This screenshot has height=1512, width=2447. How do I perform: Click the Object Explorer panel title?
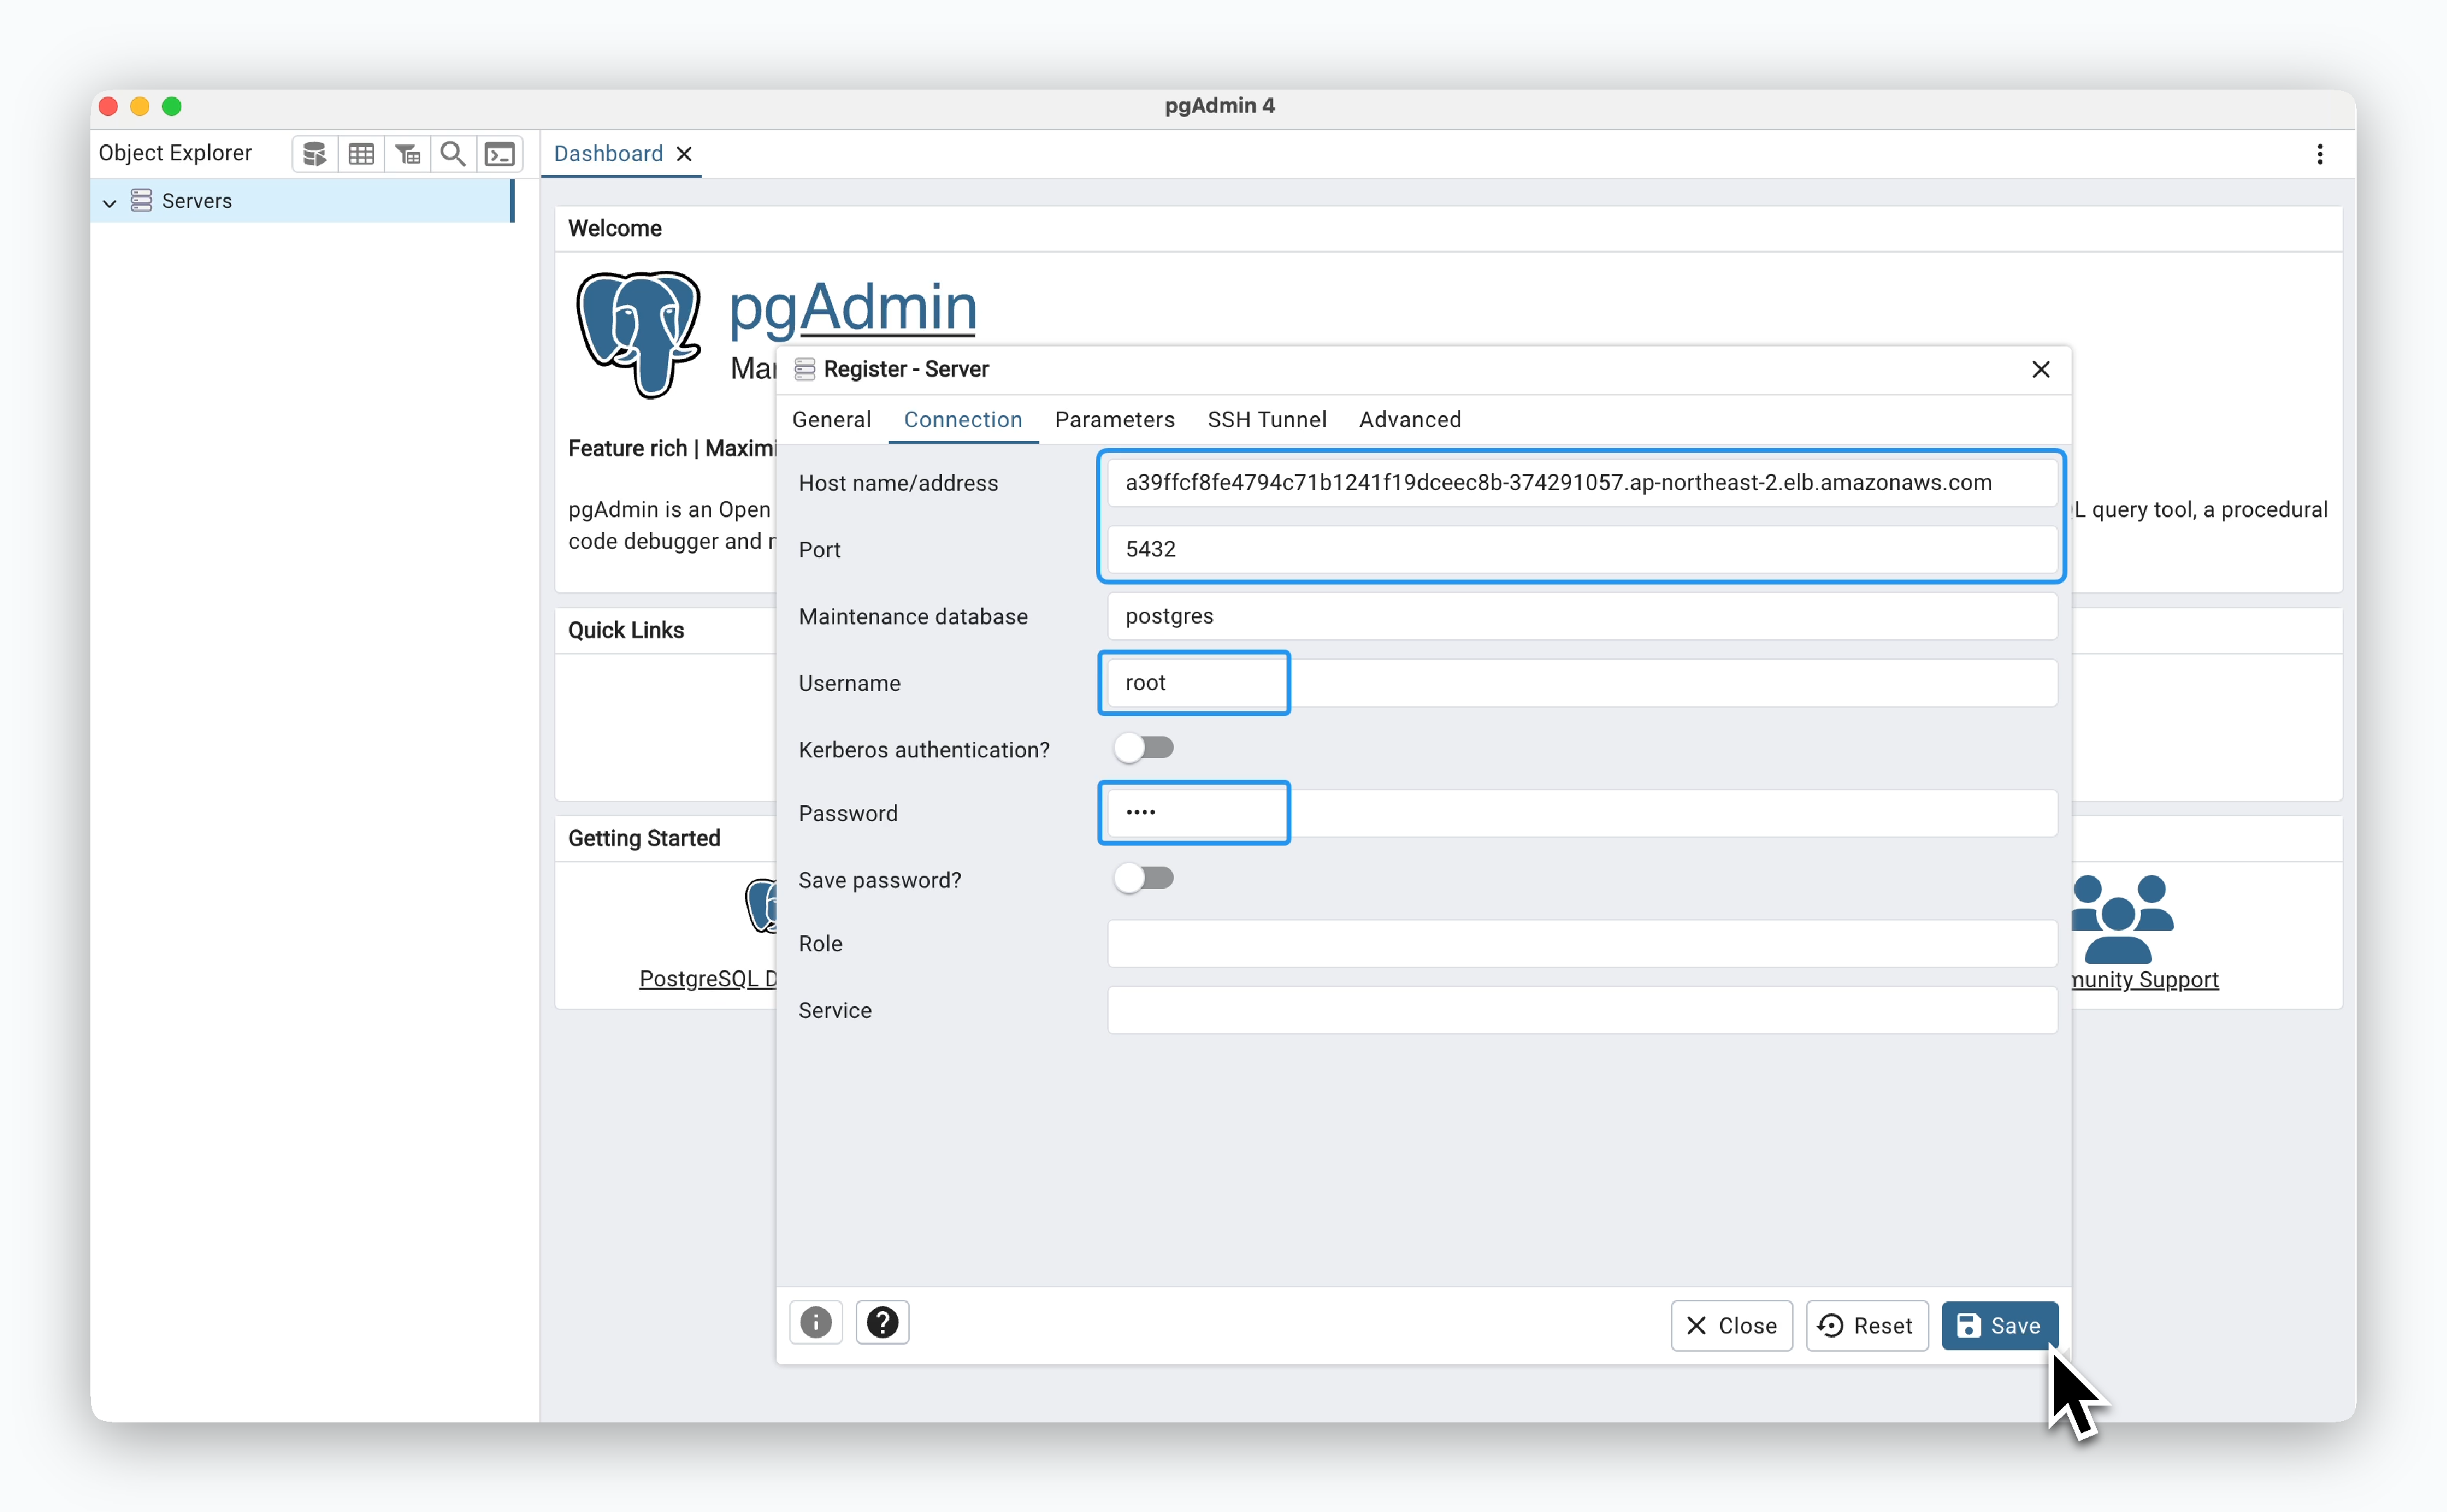pyautogui.click(x=175, y=153)
